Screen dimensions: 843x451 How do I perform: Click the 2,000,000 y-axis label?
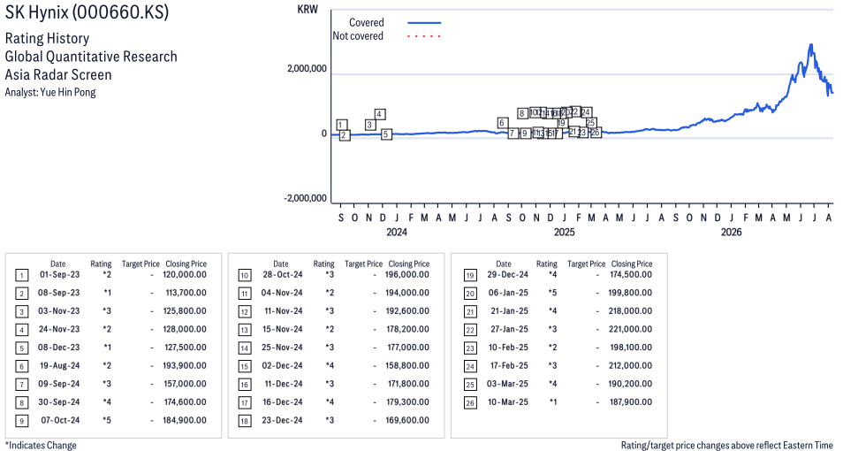click(x=307, y=68)
